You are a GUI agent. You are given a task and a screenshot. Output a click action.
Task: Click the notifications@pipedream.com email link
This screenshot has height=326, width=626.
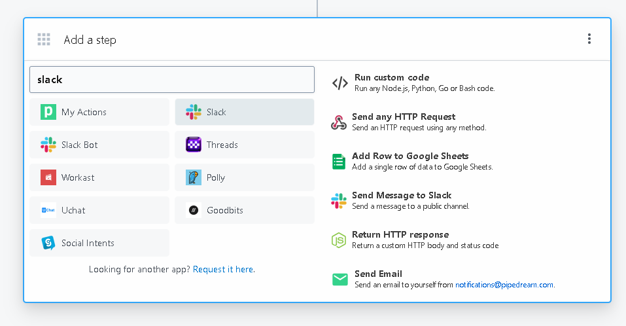click(x=504, y=285)
